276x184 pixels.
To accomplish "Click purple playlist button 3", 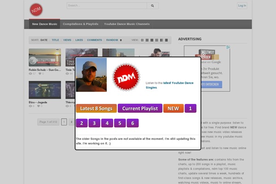I will 94,123.
